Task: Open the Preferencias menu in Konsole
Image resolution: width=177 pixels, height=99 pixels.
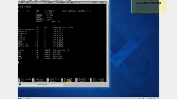Action: tap(58, 1)
